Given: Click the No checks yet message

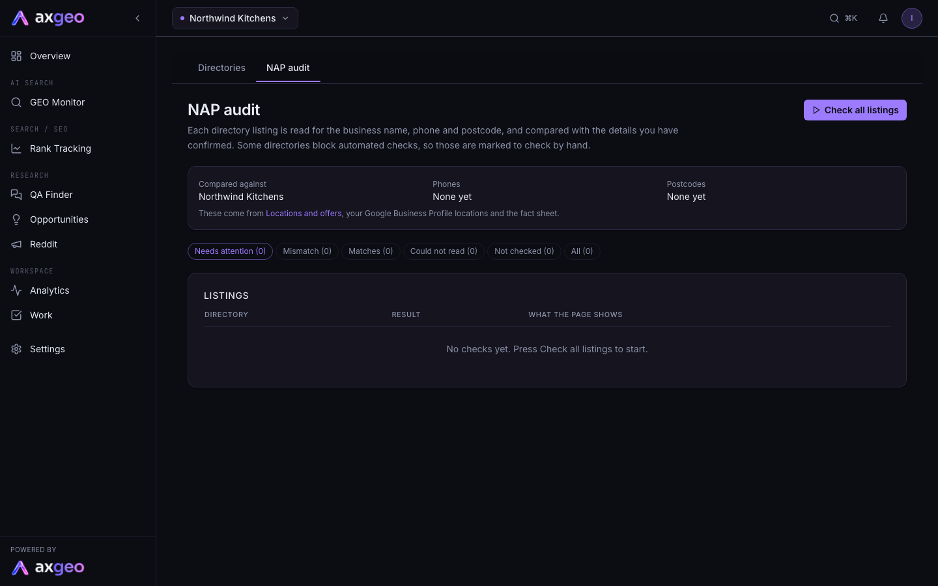Looking at the screenshot, I should pos(547,349).
